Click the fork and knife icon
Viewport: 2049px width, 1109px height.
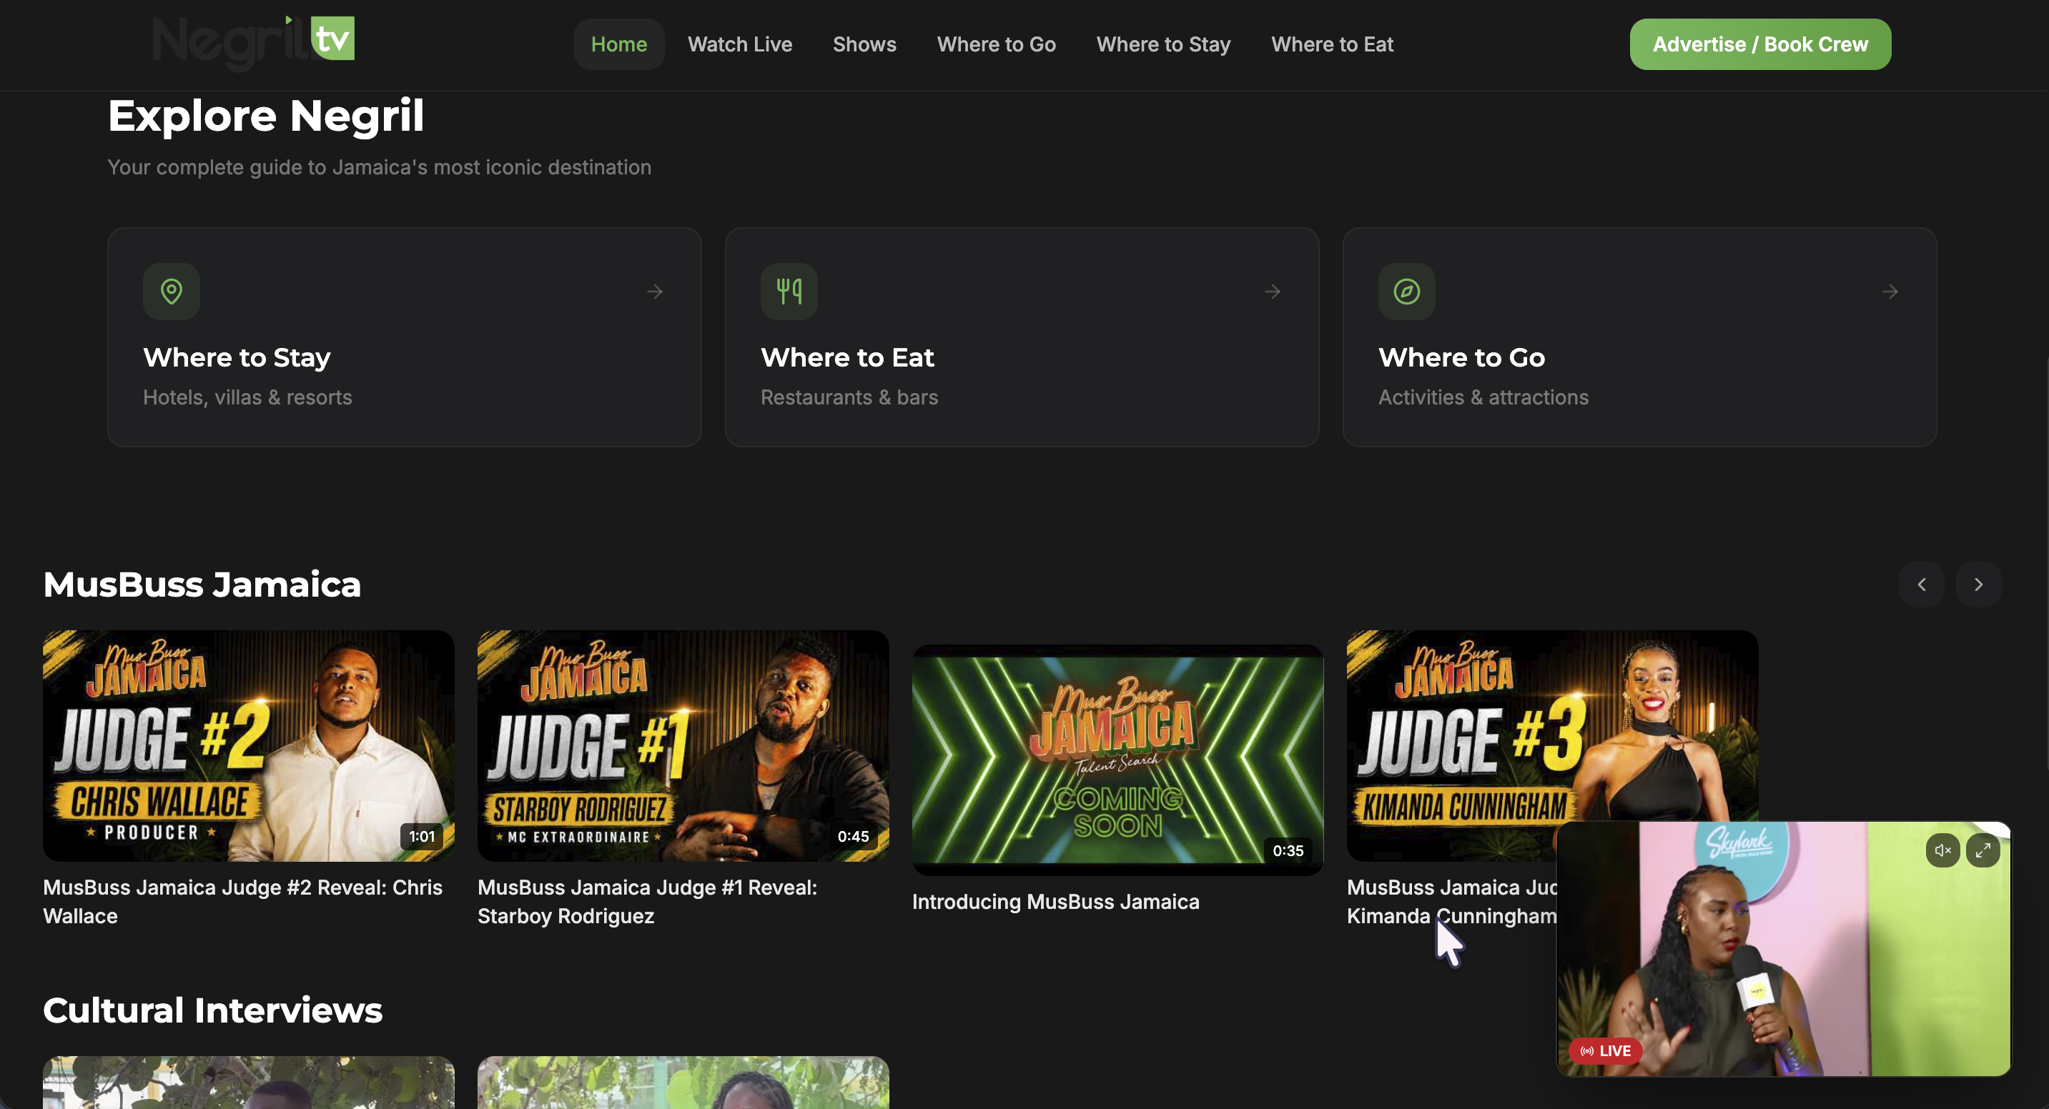click(x=789, y=292)
